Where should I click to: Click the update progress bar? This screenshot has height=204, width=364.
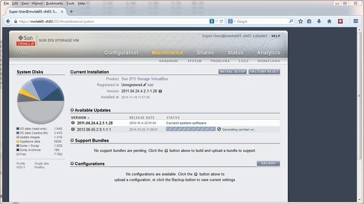pyautogui.click(x=191, y=129)
